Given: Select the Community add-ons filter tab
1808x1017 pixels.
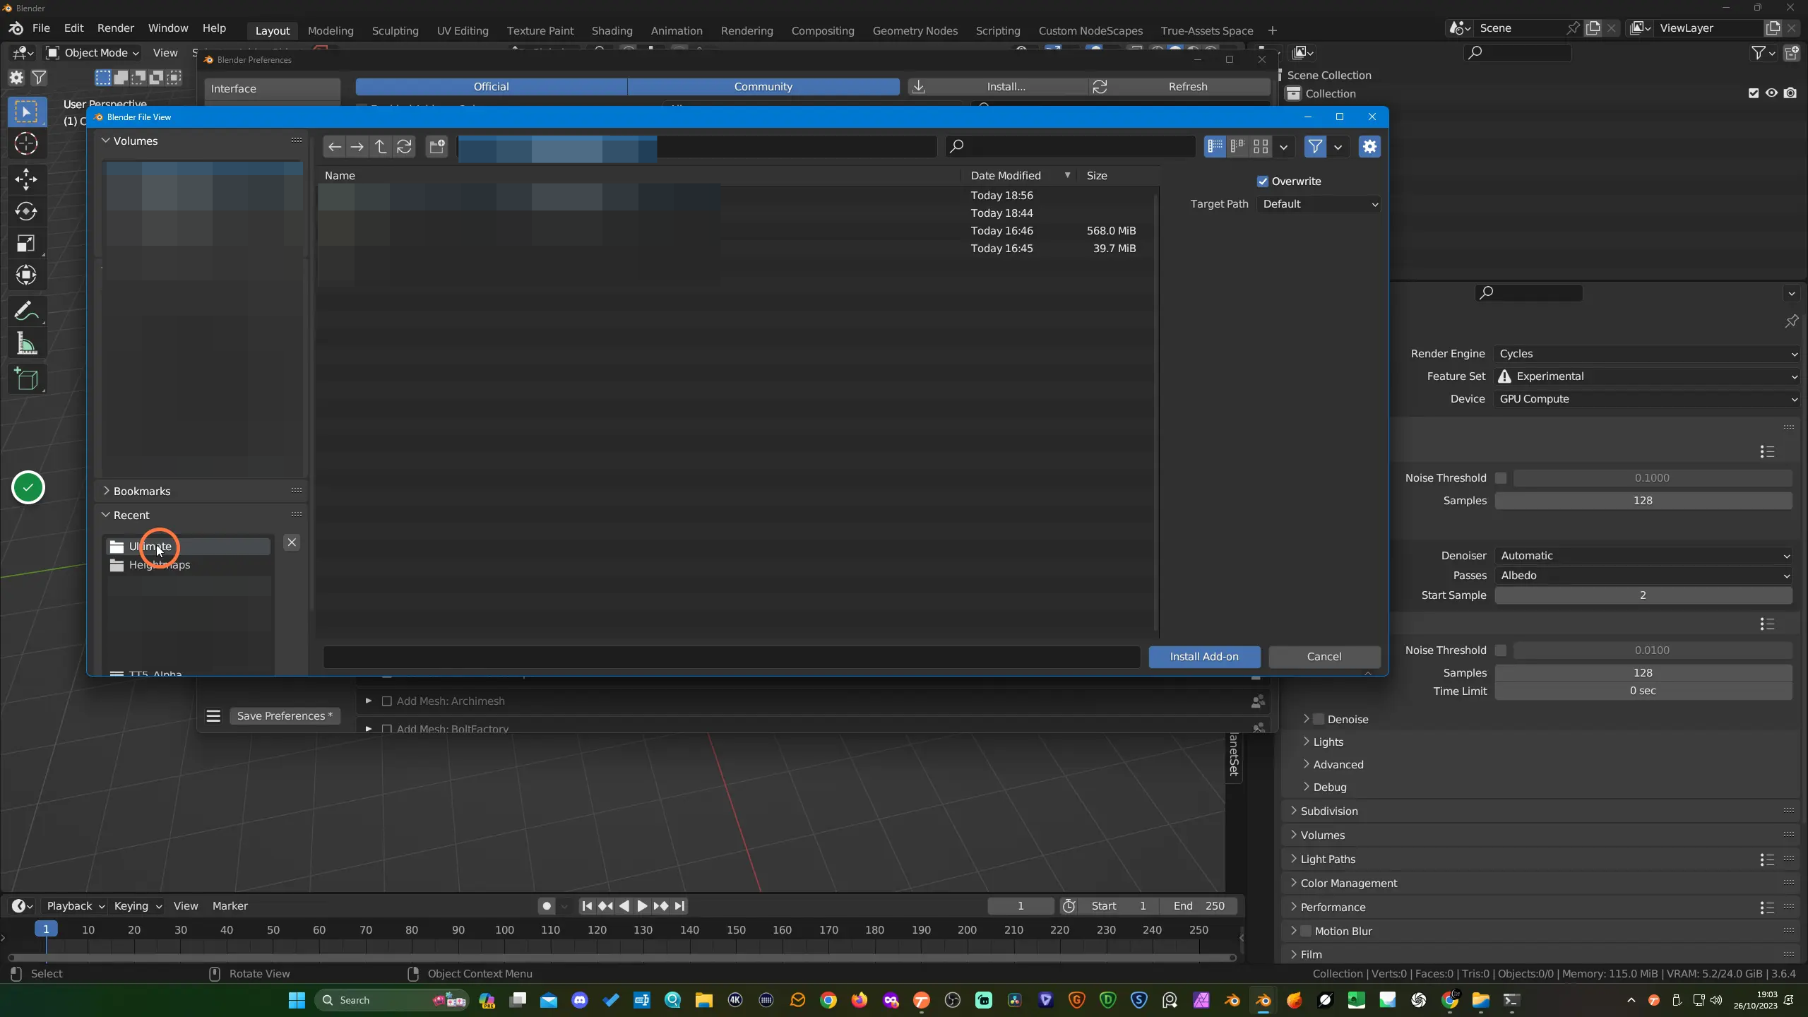Looking at the screenshot, I should pyautogui.click(x=763, y=87).
